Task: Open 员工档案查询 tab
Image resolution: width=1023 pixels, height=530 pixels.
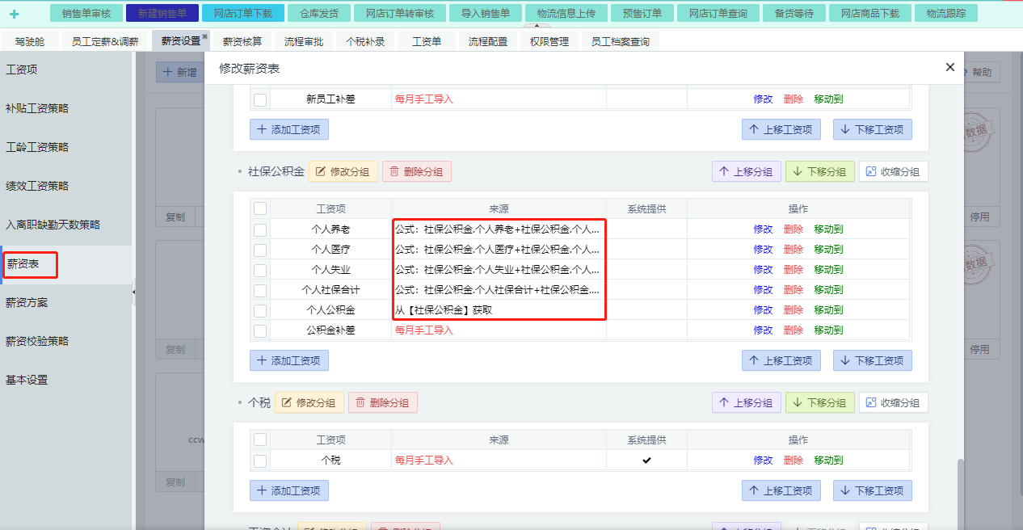Action: 620,42
